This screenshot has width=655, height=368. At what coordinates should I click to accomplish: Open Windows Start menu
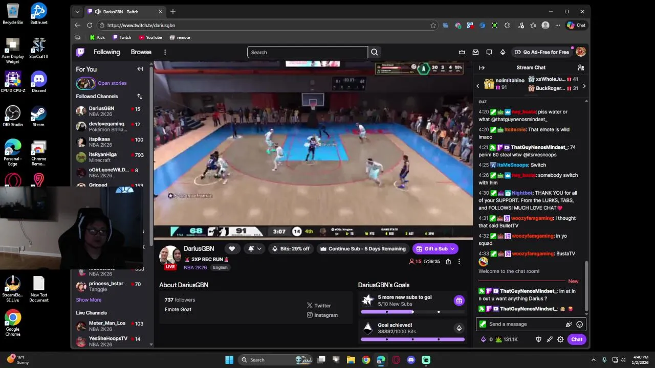pyautogui.click(x=229, y=360)
